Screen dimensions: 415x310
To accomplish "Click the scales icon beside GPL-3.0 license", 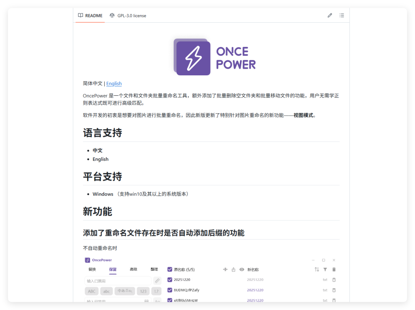I will click(112, 15).
